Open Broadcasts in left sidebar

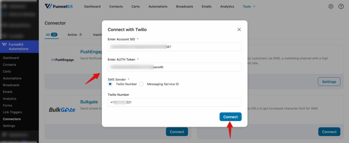click(11, 85)
